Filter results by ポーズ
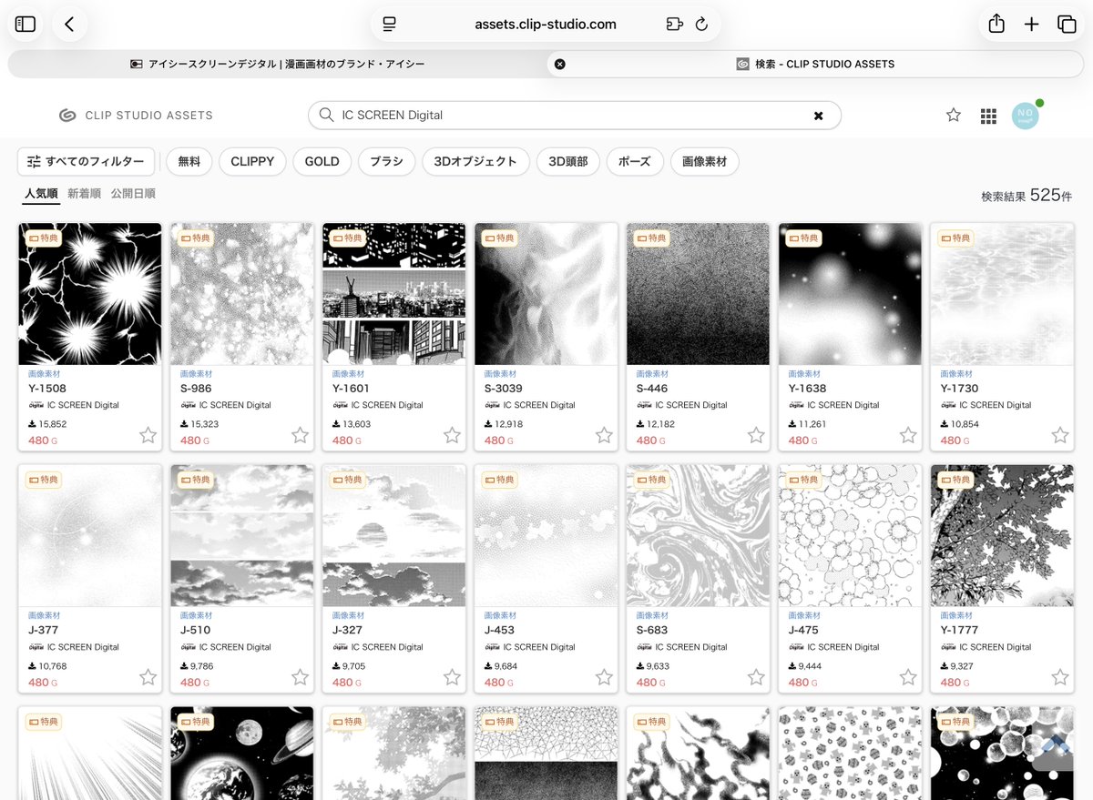The image size is (1093, 800). point(635,161)
